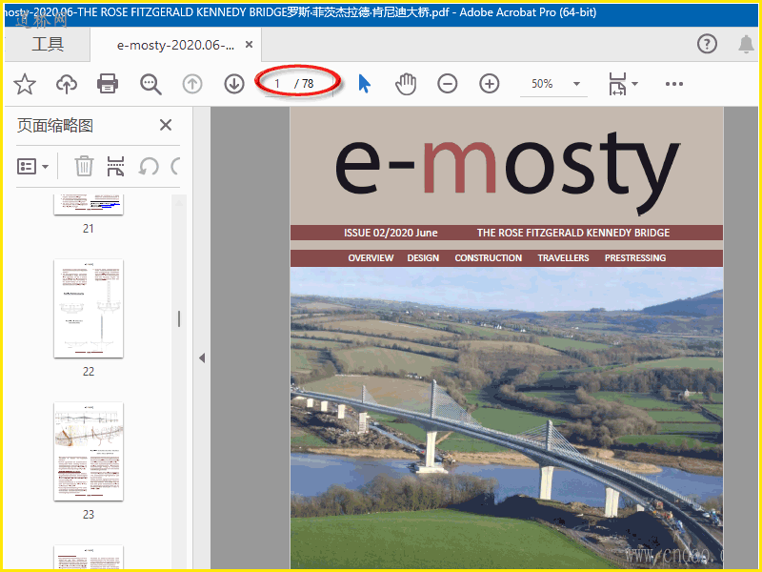
Task: Collapse the left navigation pane
Action: pyautogui.click(x=201, y=357)
